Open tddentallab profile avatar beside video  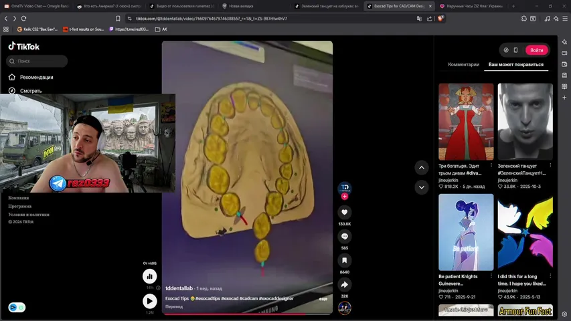[x=345, y=188]
